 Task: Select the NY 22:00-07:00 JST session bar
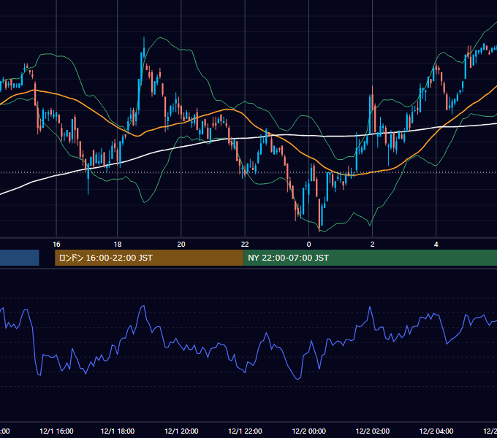pos(371,258)
